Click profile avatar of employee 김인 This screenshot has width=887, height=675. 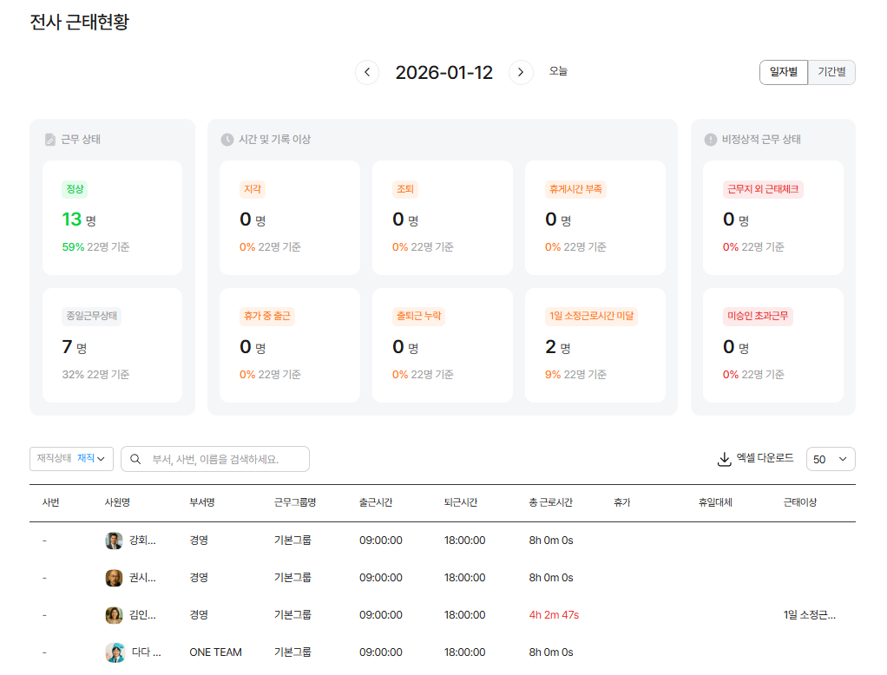[x=114, y=615]
